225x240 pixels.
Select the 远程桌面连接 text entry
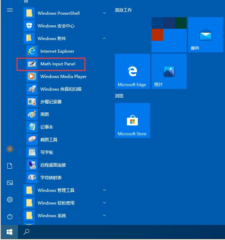click(x=53, y=165)
